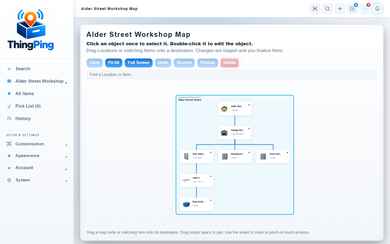The image size is (390, 244).
Task: Expand the Small Parts node plus
Action: [287, 153]
